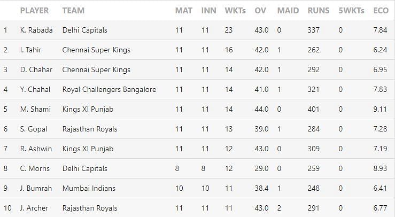
Task: Open Mumbai Indians team entry
Action: (x=89, y=188)
